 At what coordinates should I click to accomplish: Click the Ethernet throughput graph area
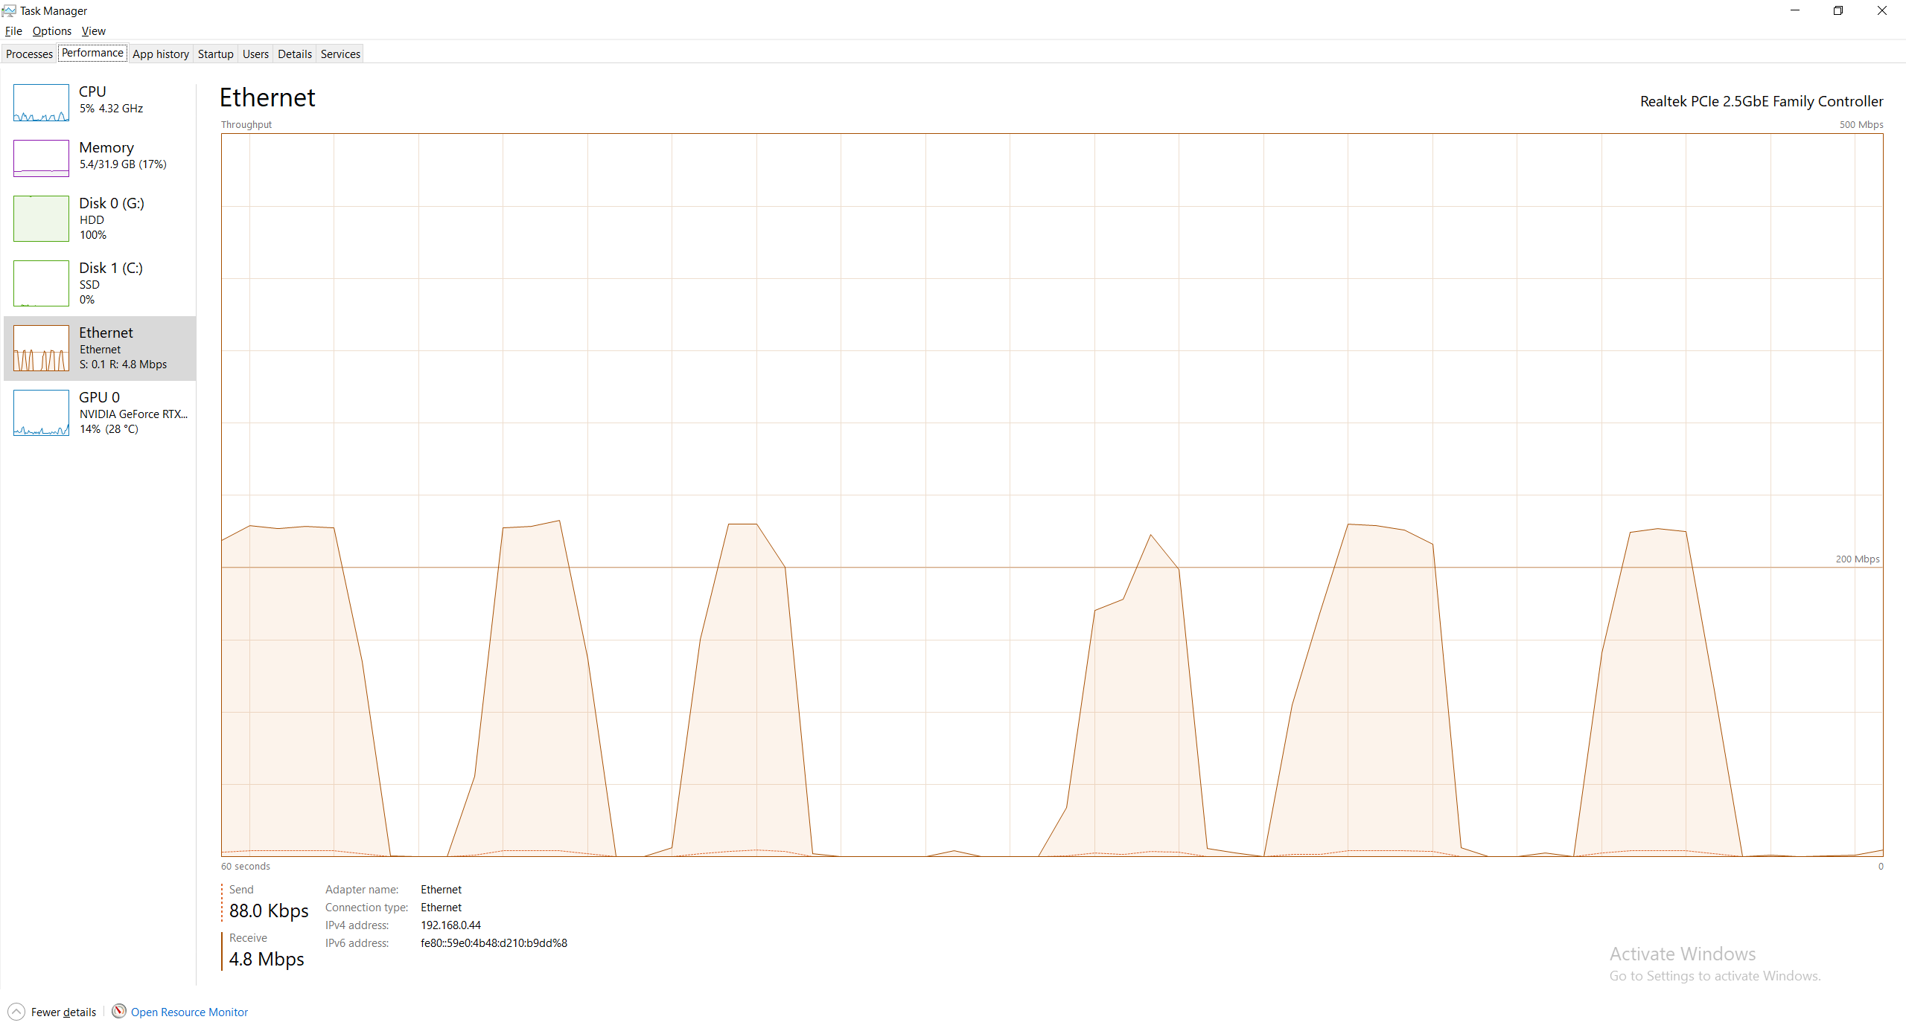click(x=1051, y=495)
